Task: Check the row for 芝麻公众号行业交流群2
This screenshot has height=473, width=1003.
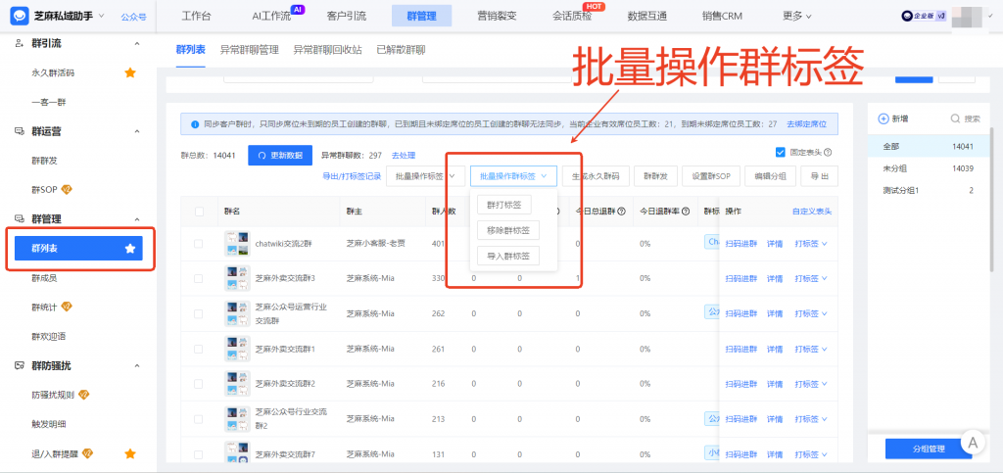Action: (x=198, y=419)
